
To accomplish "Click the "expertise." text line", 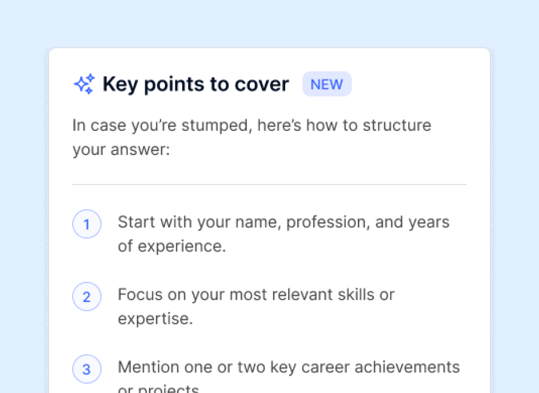I will 155,319.
